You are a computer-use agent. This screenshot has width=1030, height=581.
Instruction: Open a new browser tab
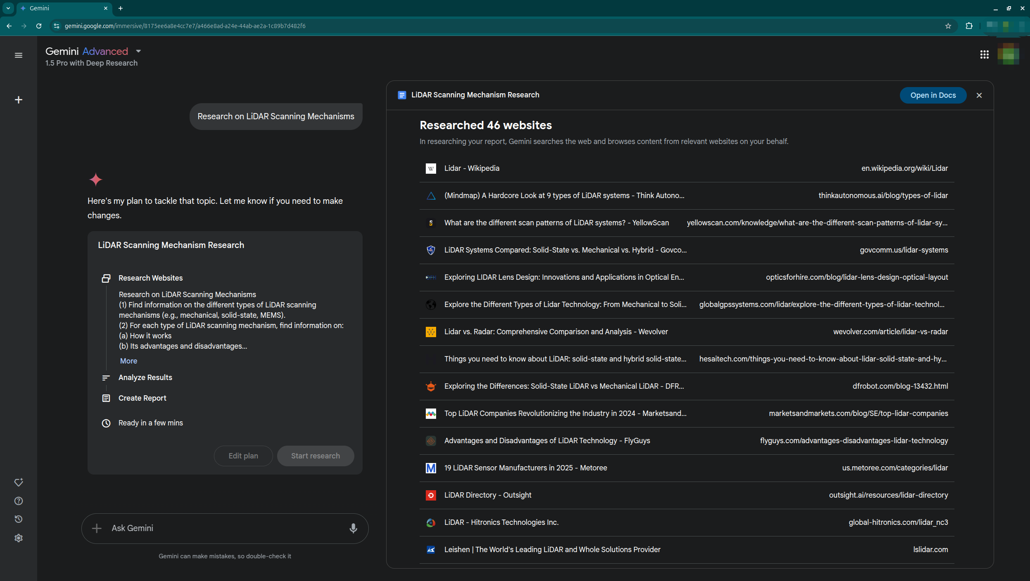(x=121, y=8)
